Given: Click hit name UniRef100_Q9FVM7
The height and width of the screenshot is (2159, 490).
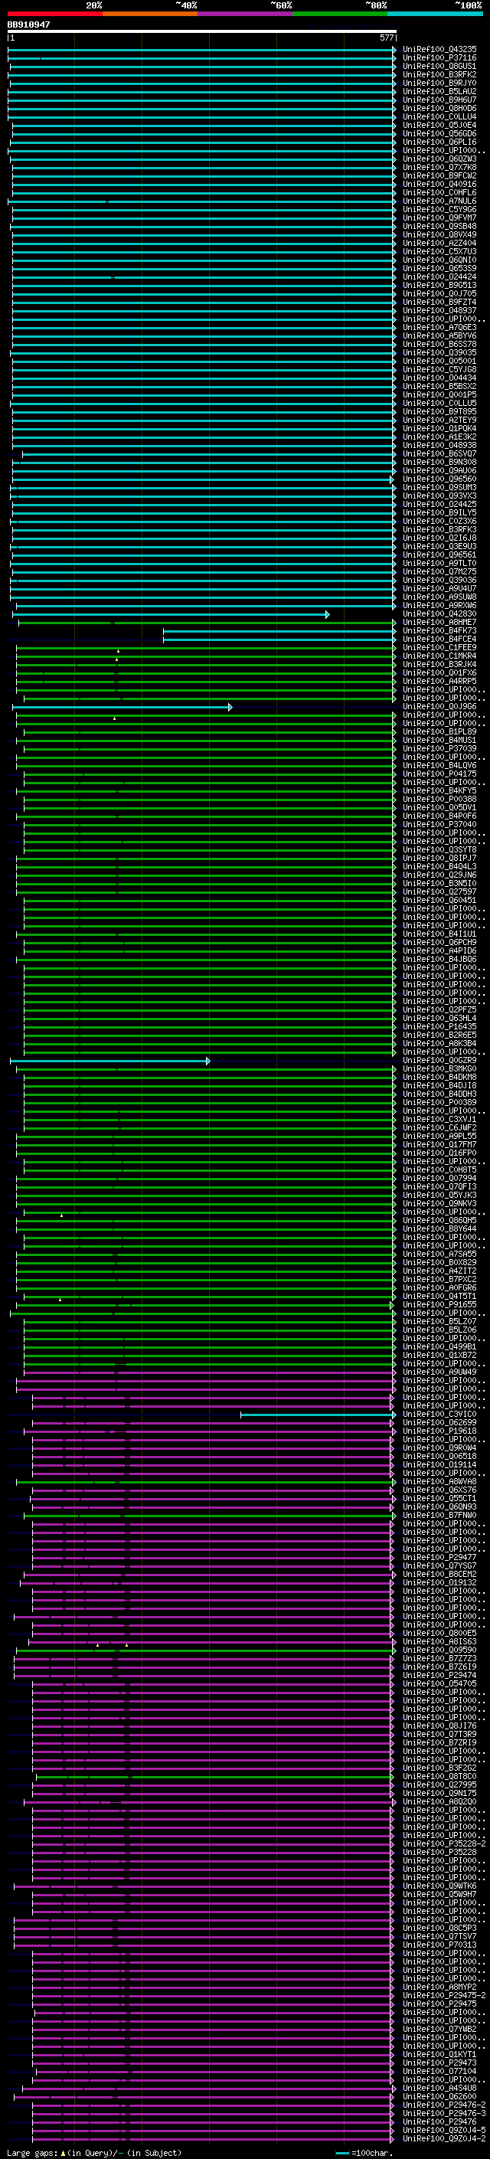Looking at the screenshot, I should coord(439,218).
